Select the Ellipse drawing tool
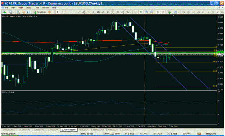The width and height of the screenshot is (225, 136). pos(98,12)
